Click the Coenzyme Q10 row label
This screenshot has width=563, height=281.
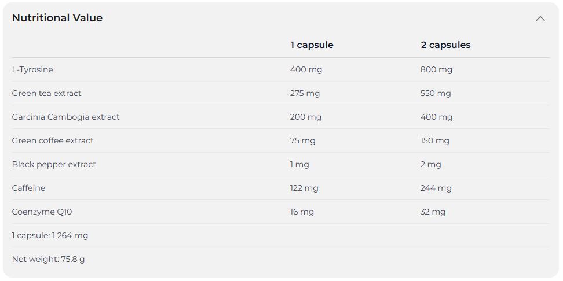click(42, 212)
